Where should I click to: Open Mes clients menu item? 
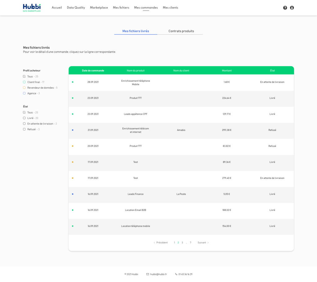[x=171, y=8]
